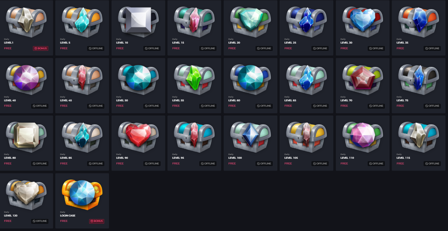Open the Level 30 blue heart chest
Screen dimensions: 448x231
[x=363, y=20]
